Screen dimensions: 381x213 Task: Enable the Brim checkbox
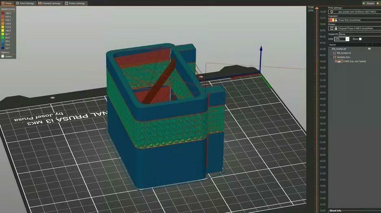[x=360, y=39]
